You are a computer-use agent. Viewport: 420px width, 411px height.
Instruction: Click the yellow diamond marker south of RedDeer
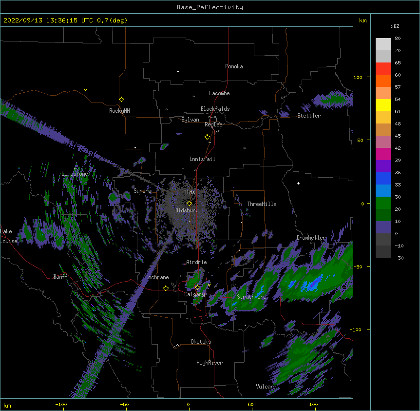(x=208, y=137)
